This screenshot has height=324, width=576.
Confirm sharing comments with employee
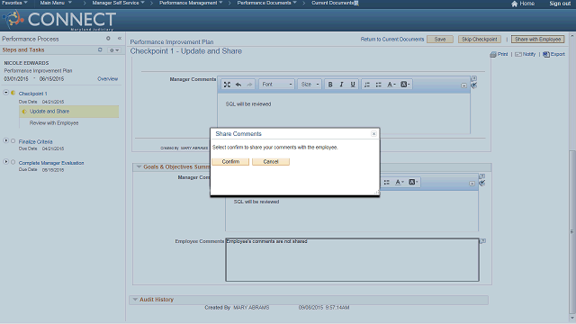[230, 162]
